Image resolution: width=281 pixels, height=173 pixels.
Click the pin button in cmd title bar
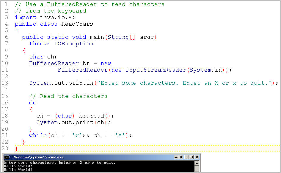tap(181, 157)
